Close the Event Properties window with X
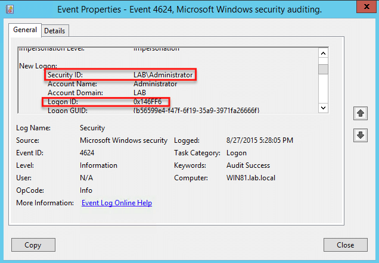 click(366, 7)
